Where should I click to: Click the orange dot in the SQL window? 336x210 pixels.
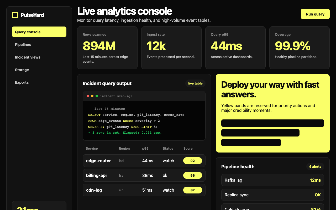pyautogui.click(x=92, y=96)
